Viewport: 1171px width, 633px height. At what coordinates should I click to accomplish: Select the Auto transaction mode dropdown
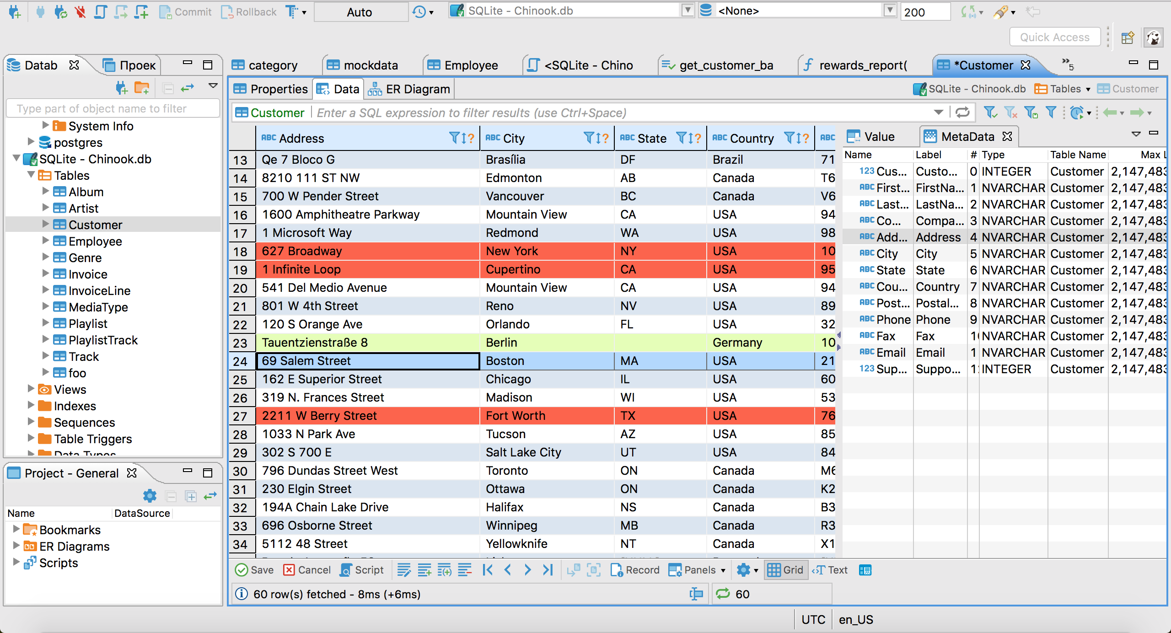(359, 11)
